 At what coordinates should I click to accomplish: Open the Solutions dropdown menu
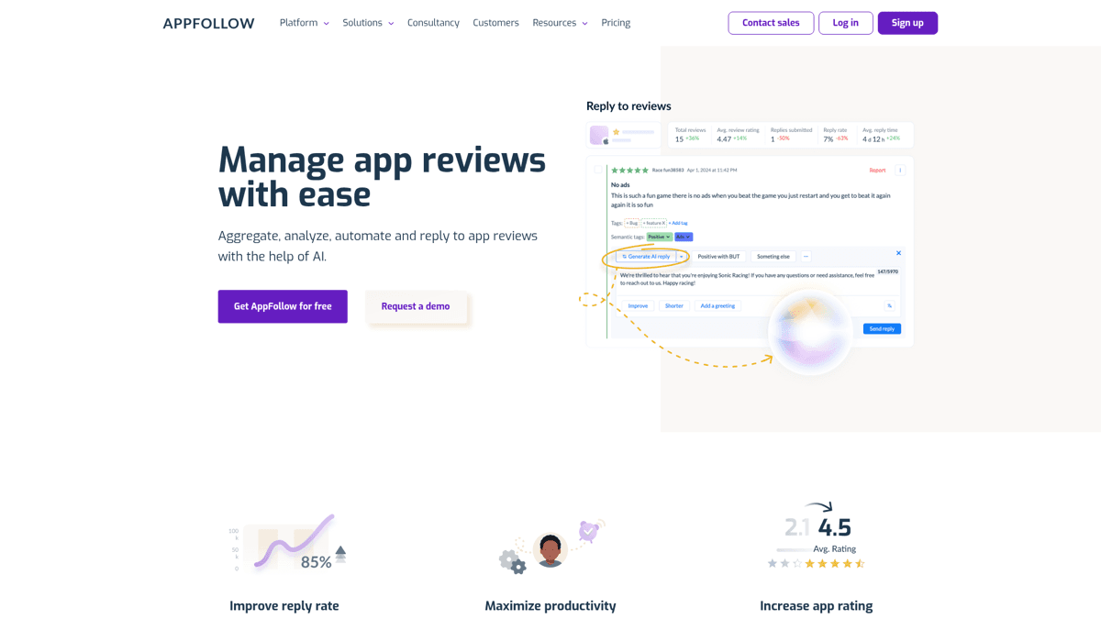[x=368, y=23]
